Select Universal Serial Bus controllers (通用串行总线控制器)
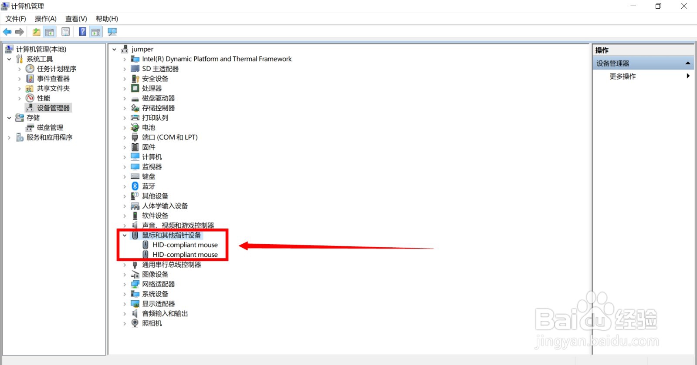 tap(172, 264)
